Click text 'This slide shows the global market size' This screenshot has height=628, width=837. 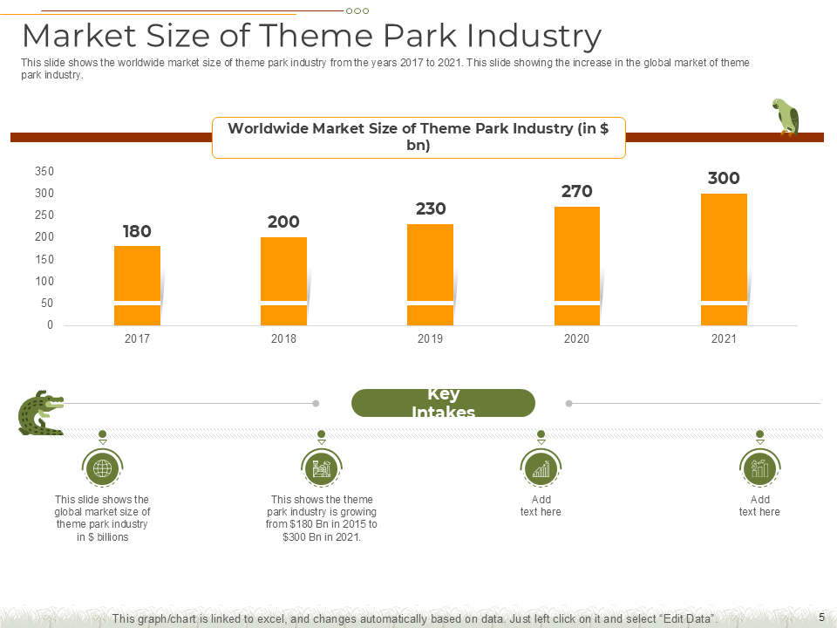pos(102,518)
